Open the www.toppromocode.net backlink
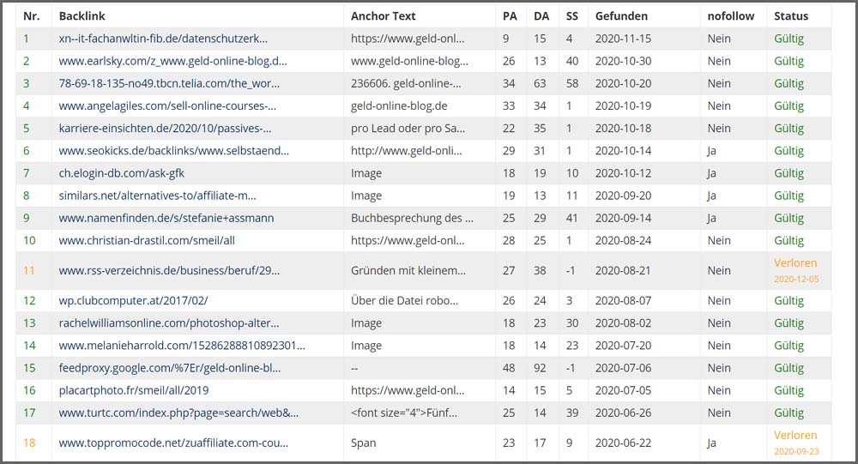 click(x=173, y=443)
